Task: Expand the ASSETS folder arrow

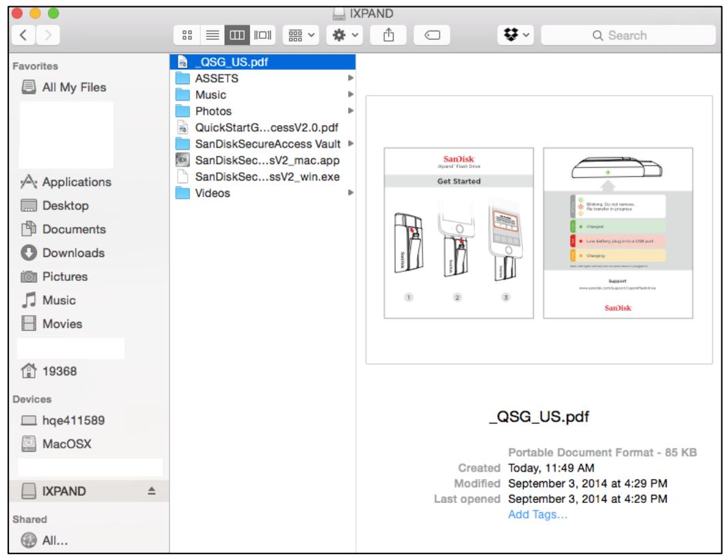Action: [x=351, y=78]
